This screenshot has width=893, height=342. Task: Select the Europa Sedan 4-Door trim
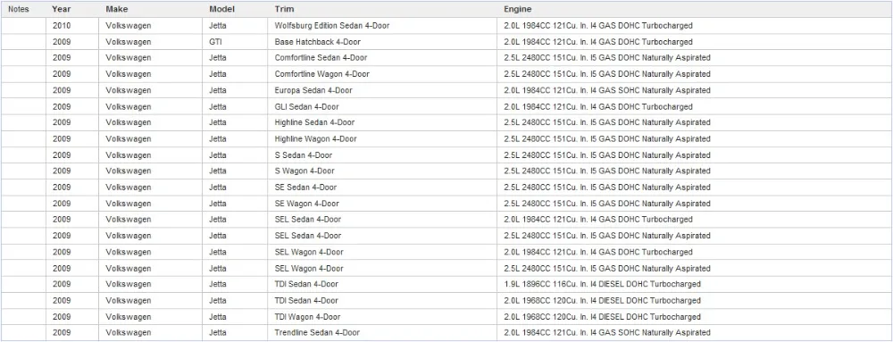[x=313, y=90]
